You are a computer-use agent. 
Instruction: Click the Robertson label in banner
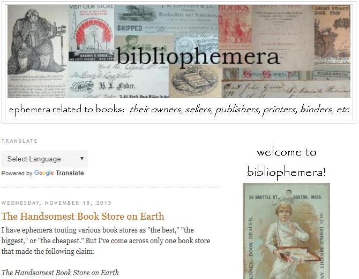(332, 74)
